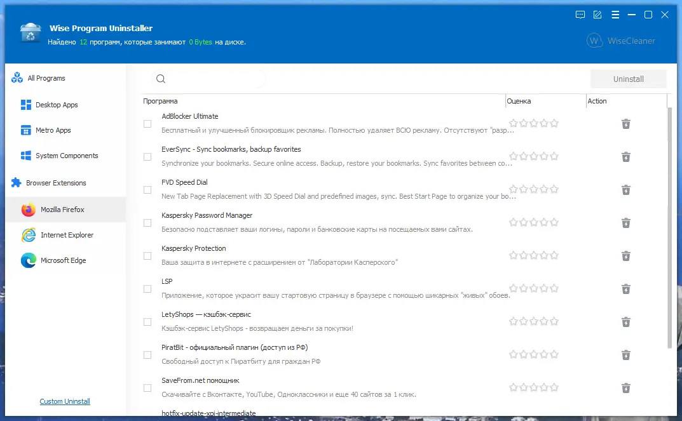
Task: Open the feedback chat icon in title bar
Action: (x=580, y=15)
